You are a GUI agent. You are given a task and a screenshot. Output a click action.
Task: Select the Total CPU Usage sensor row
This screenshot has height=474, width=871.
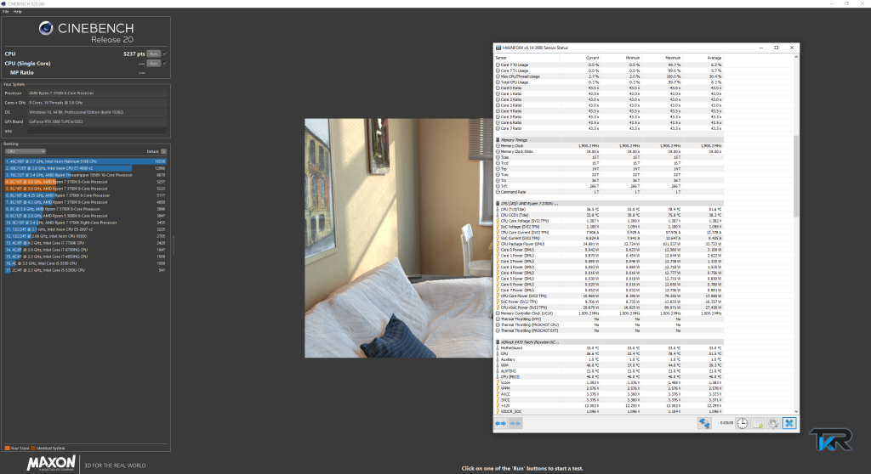pyautogui.click(x=608, y=82)
